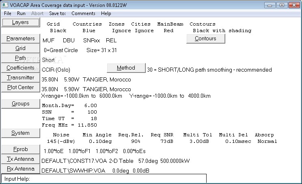Image resolution: width=302 pixels, height=184 pixels.
Task: Click the MUF parameter text
Action: point(49,40)
